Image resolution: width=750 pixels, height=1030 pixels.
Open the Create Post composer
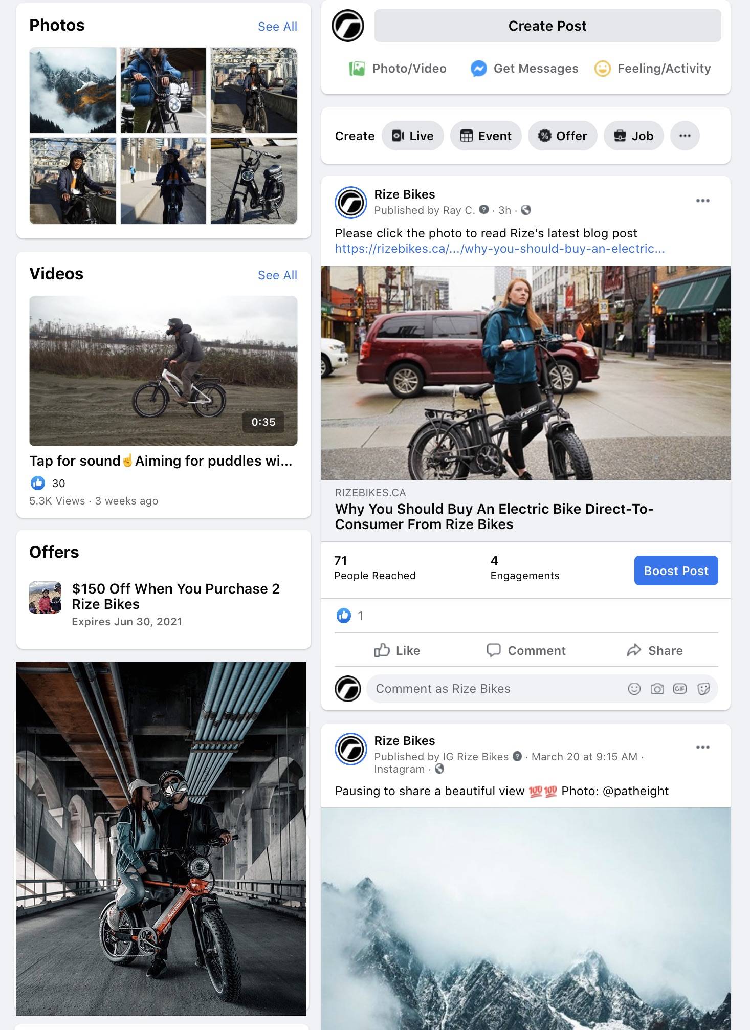547,26
